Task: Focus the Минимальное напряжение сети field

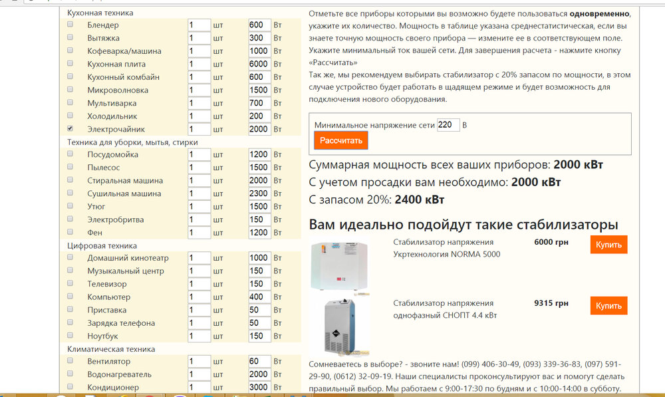Action: coord(448,125)
